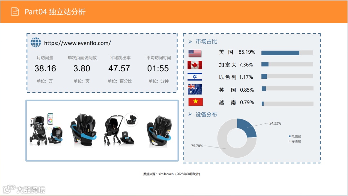Click the 移动端 legend color marker

[x=289, y=141]
